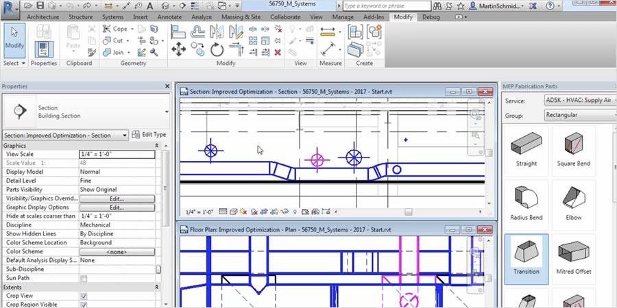
Task: Click the View Scale value field
Action: [x=117, y=155]
